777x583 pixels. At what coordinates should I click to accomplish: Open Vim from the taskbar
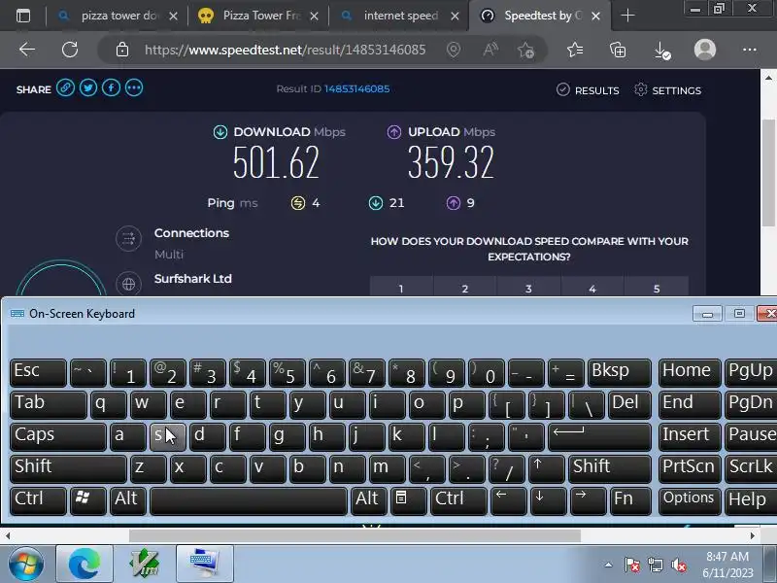pyautogui.click(x=144, y=565)
